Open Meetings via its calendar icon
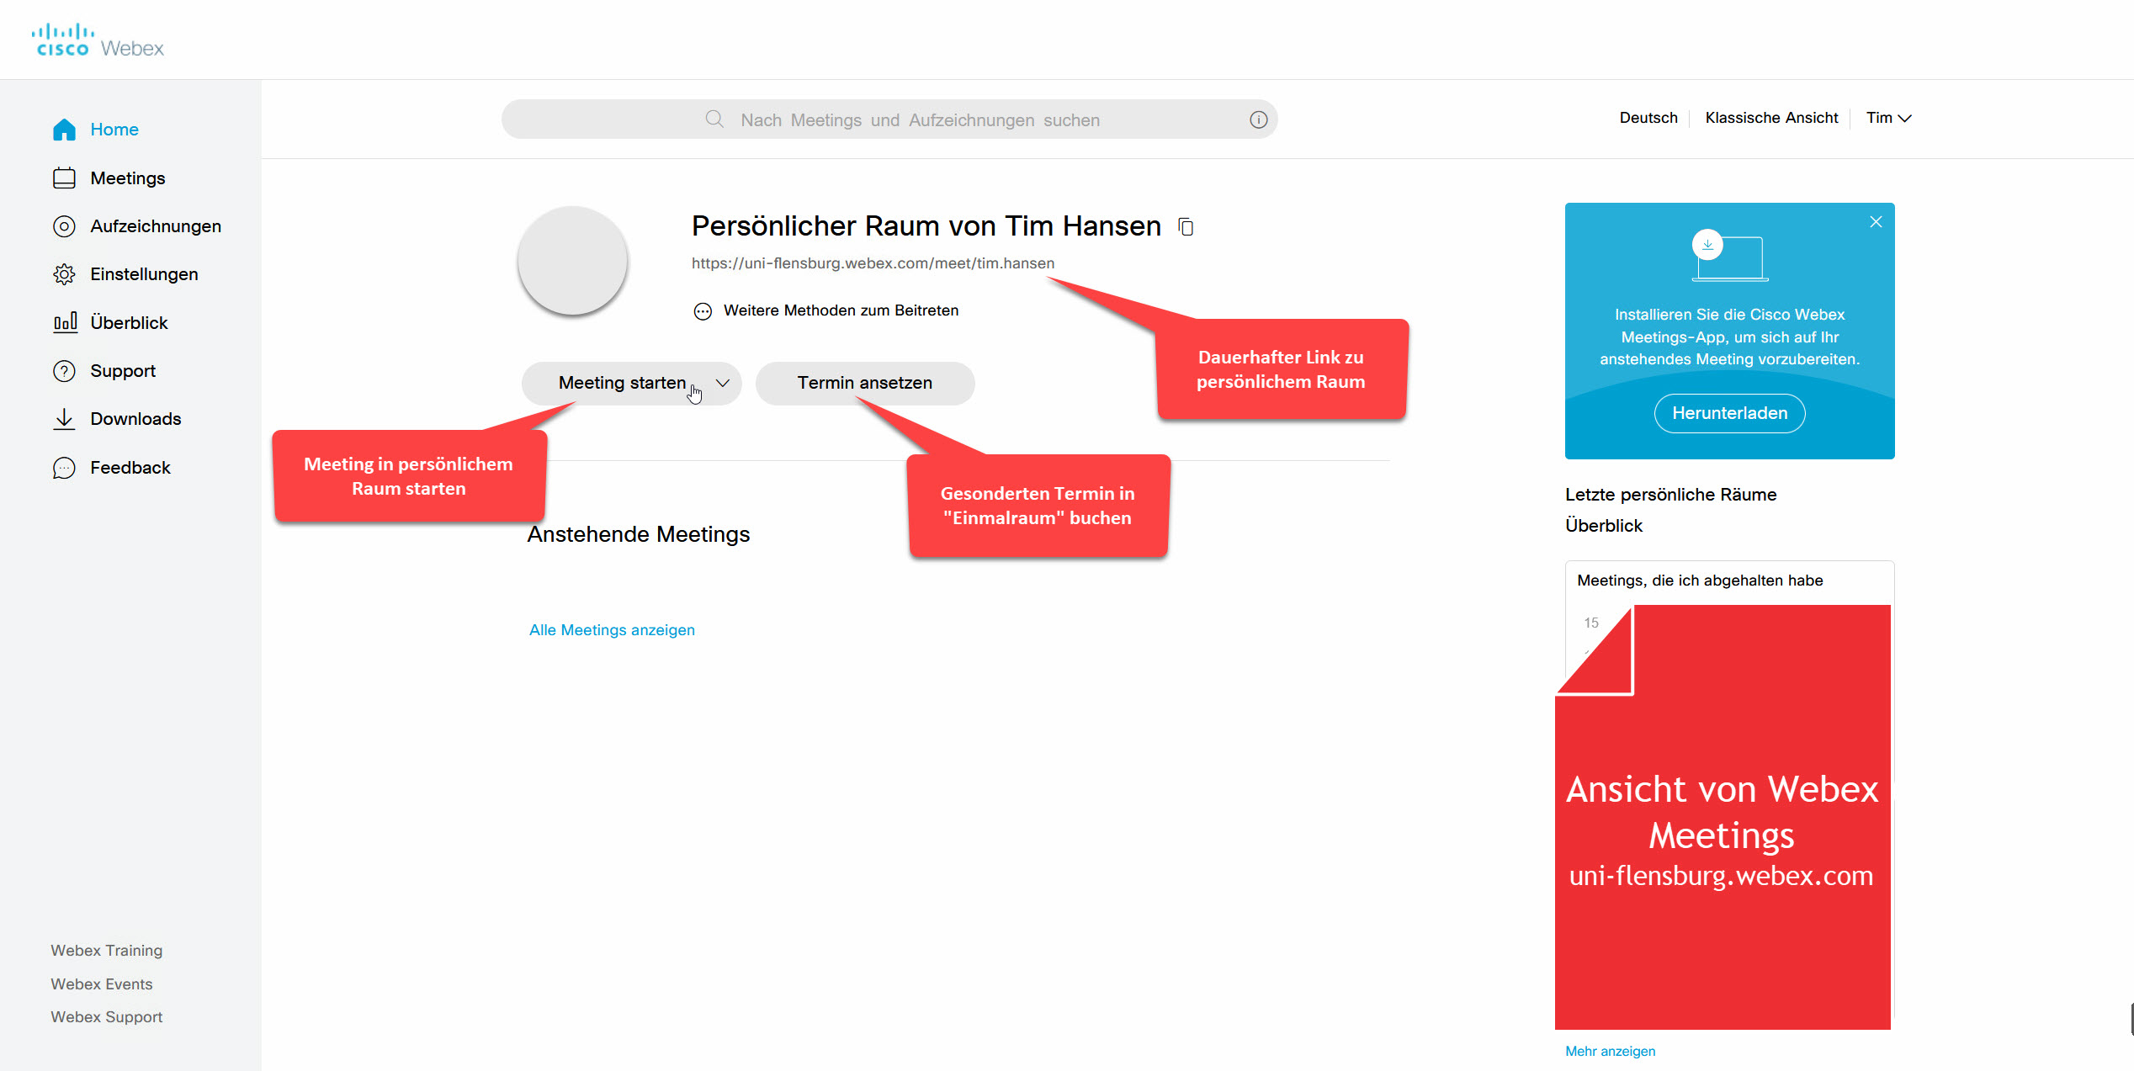 point(64,178)
